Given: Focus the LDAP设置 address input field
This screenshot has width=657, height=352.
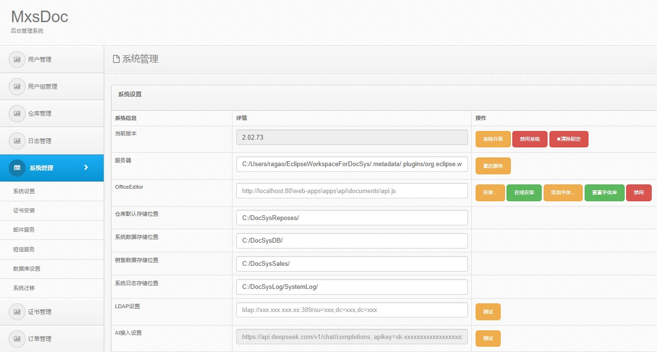Looking at the screenshot, I should (352, 310).
